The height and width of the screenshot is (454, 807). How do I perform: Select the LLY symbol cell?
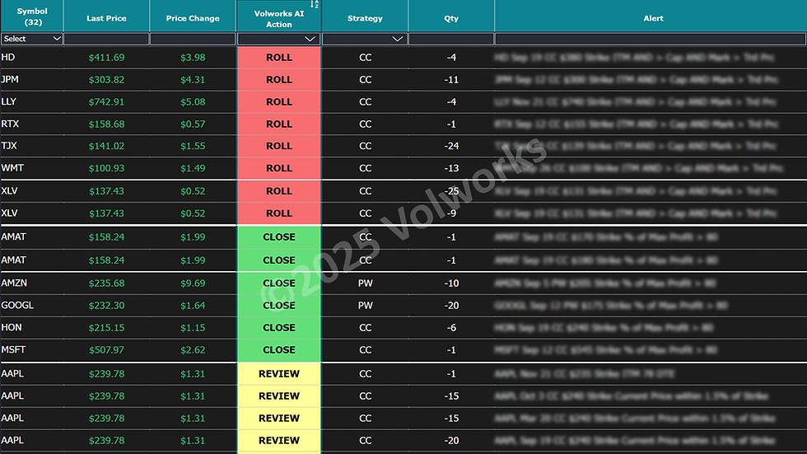32,101
